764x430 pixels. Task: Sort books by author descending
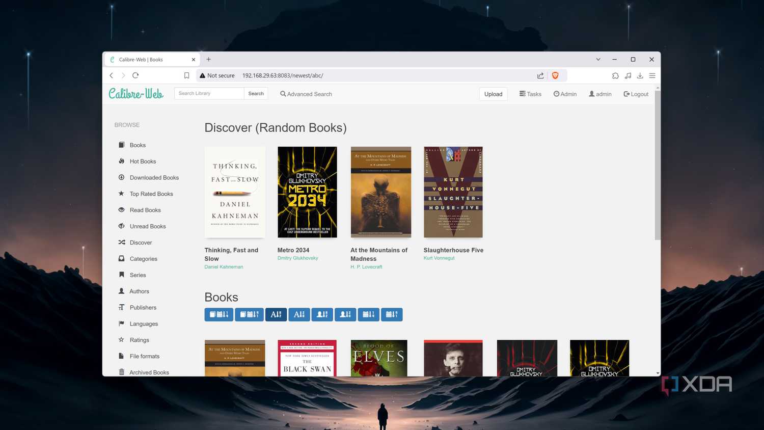[x=345, y=314]
